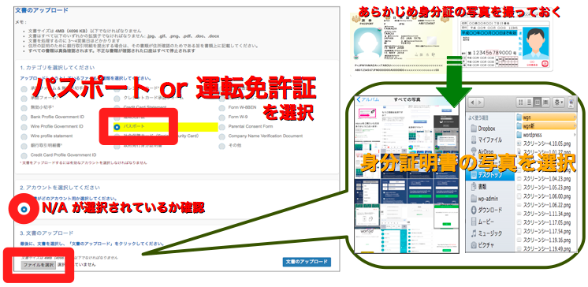The height and width of the screenshot is (287, 588).
Task: Expand the wordpress folder arrow
Action: (575, 134)
